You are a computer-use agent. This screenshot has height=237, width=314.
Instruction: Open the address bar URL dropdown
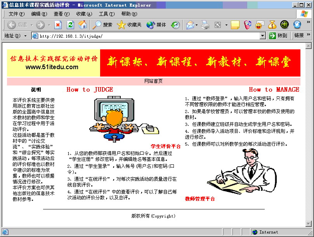pyautogui.click(x=262, y=36)
